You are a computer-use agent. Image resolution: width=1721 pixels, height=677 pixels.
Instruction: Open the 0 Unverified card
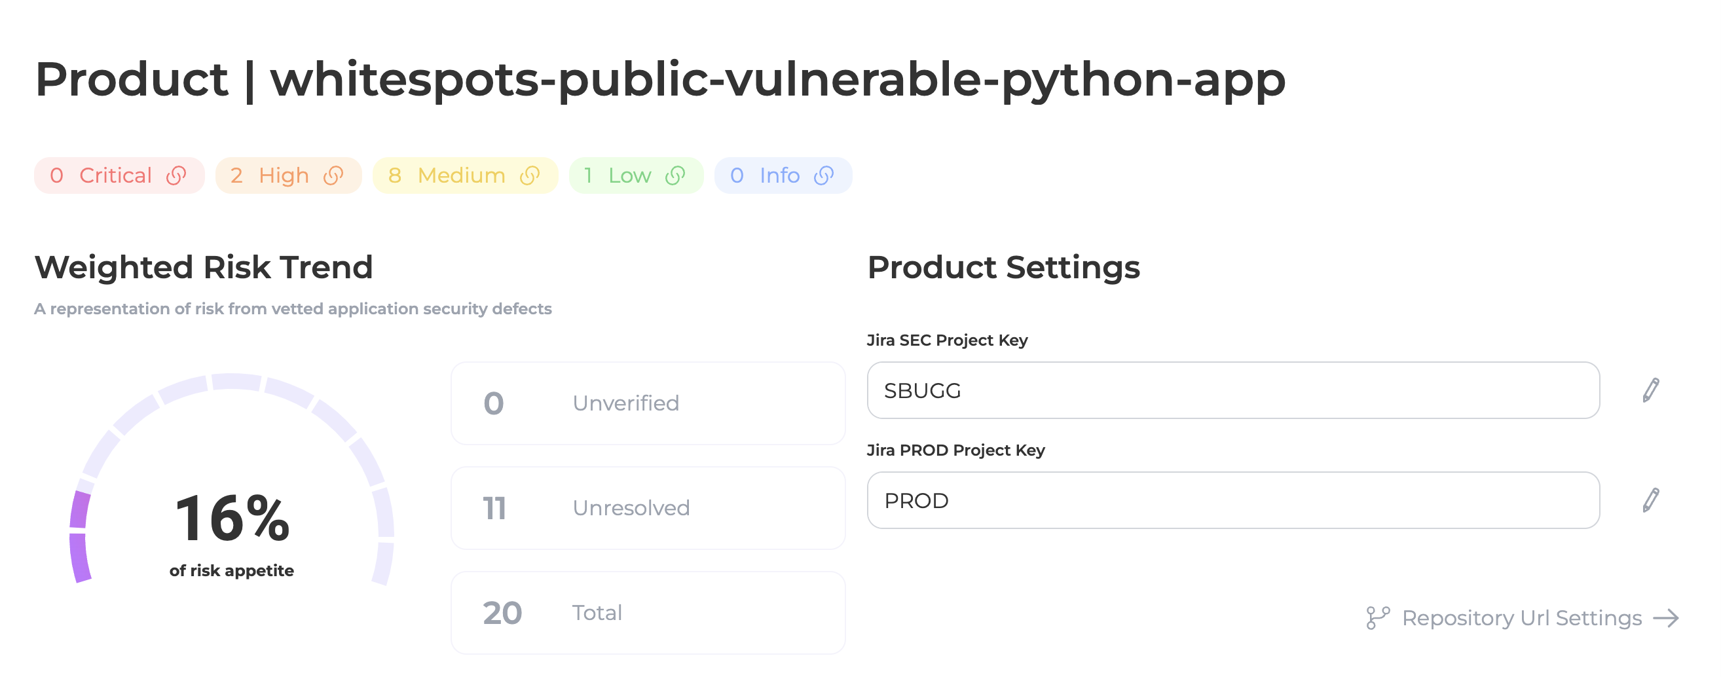pos(648,403)
